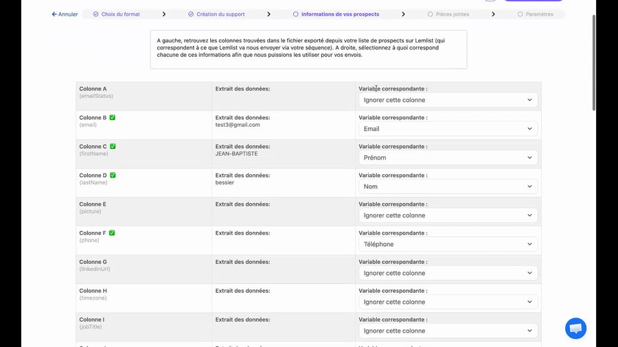Image resolution: width=618 pixels, height=347 pixels.
Task: Click green check icon next to Colonne B
Action: (x=113, y=117)
